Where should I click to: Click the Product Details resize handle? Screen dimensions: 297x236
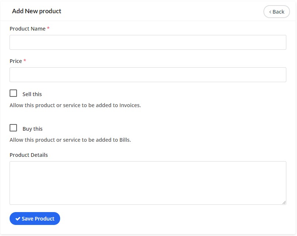coord(284,202)
